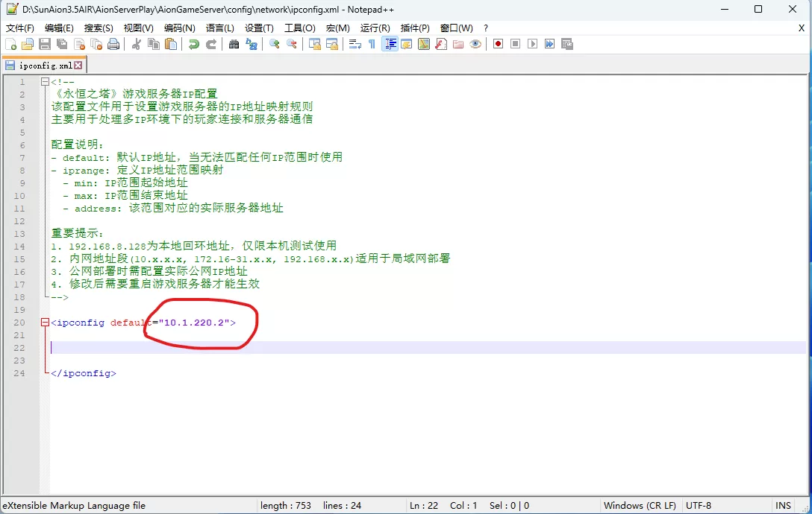The image size is (812, 514).
Task: Toggle show all characters pilcrow icon
Action: (372, 45)
